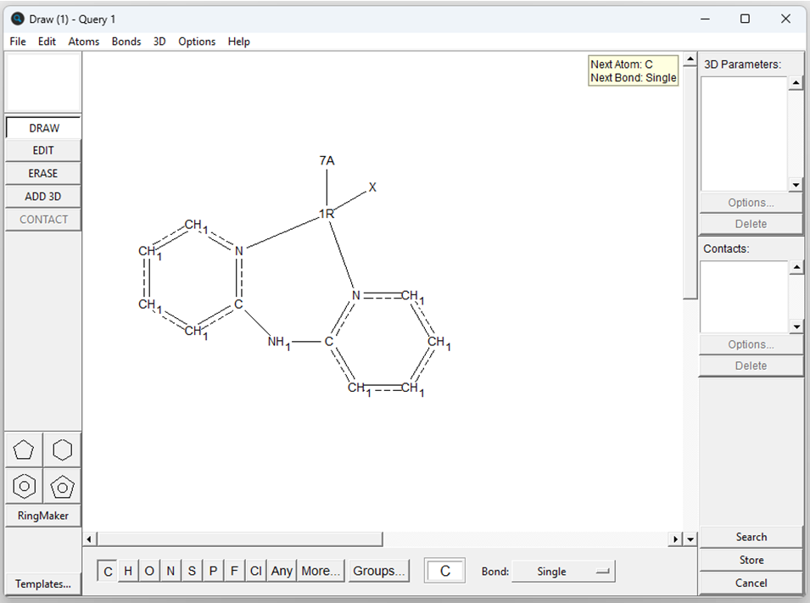The image size is (810, 603).
Task: Select the cyclopentadienyl ring template
Action: point(62,487)
